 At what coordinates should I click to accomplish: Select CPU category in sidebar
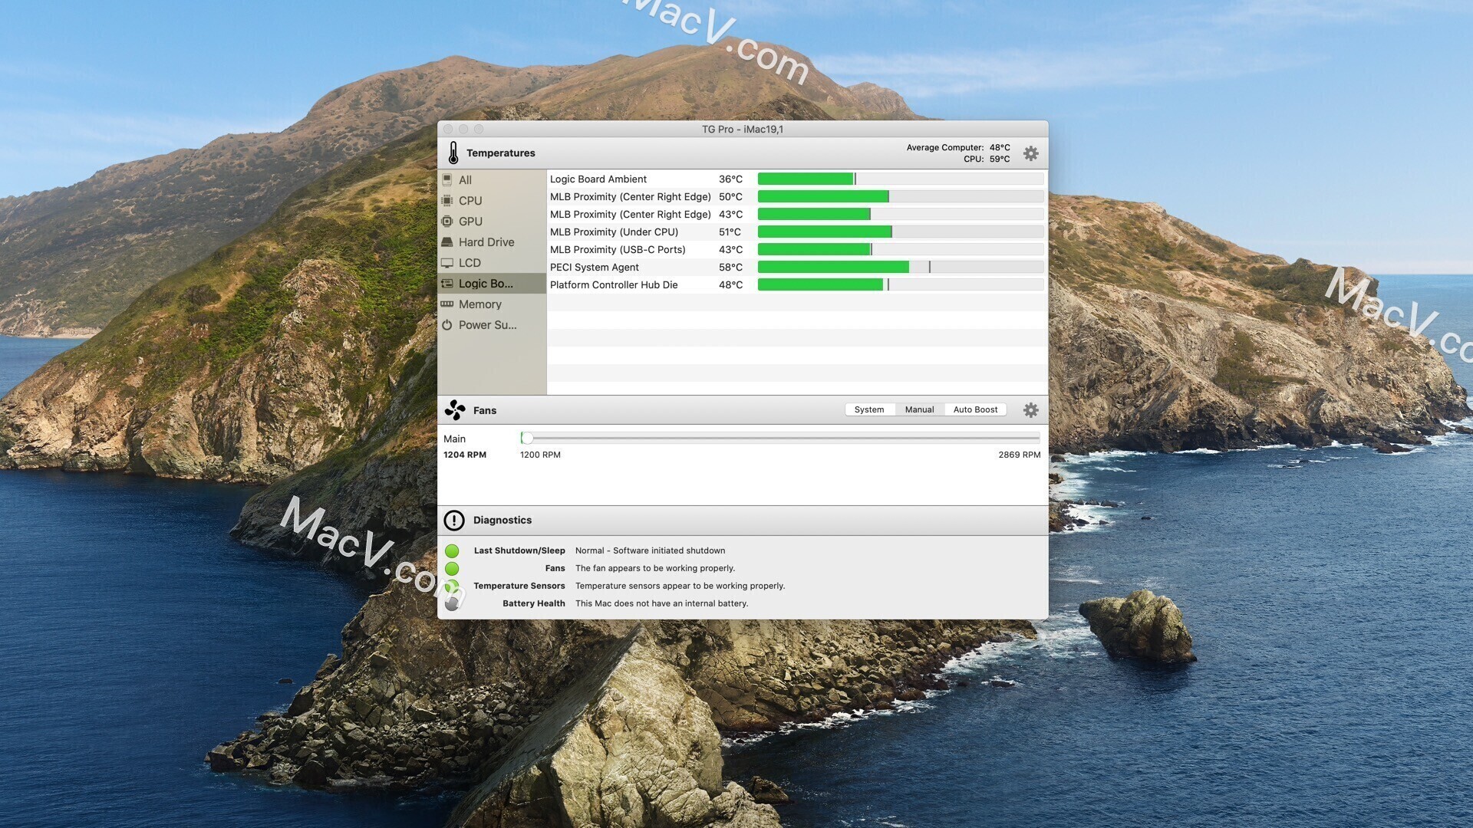492,200
